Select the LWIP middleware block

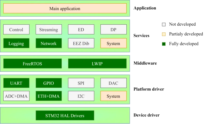97,64
